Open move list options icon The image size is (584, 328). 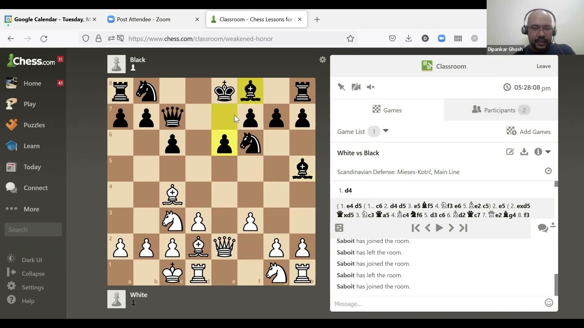tap(339, 228)
